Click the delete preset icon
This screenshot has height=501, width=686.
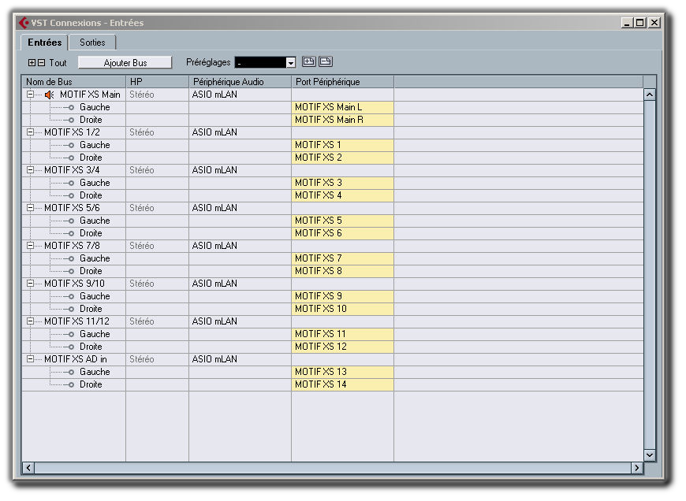point(325,61)
